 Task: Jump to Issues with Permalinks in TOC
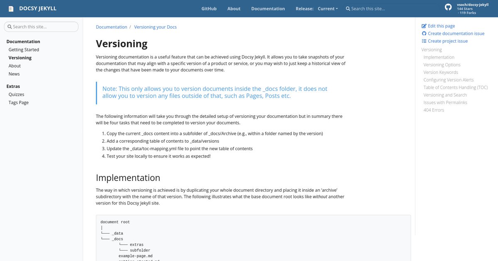(445, 102)
